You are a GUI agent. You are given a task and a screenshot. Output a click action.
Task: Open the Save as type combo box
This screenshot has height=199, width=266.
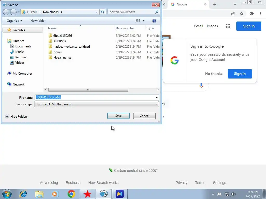click(x=97, y=104)
